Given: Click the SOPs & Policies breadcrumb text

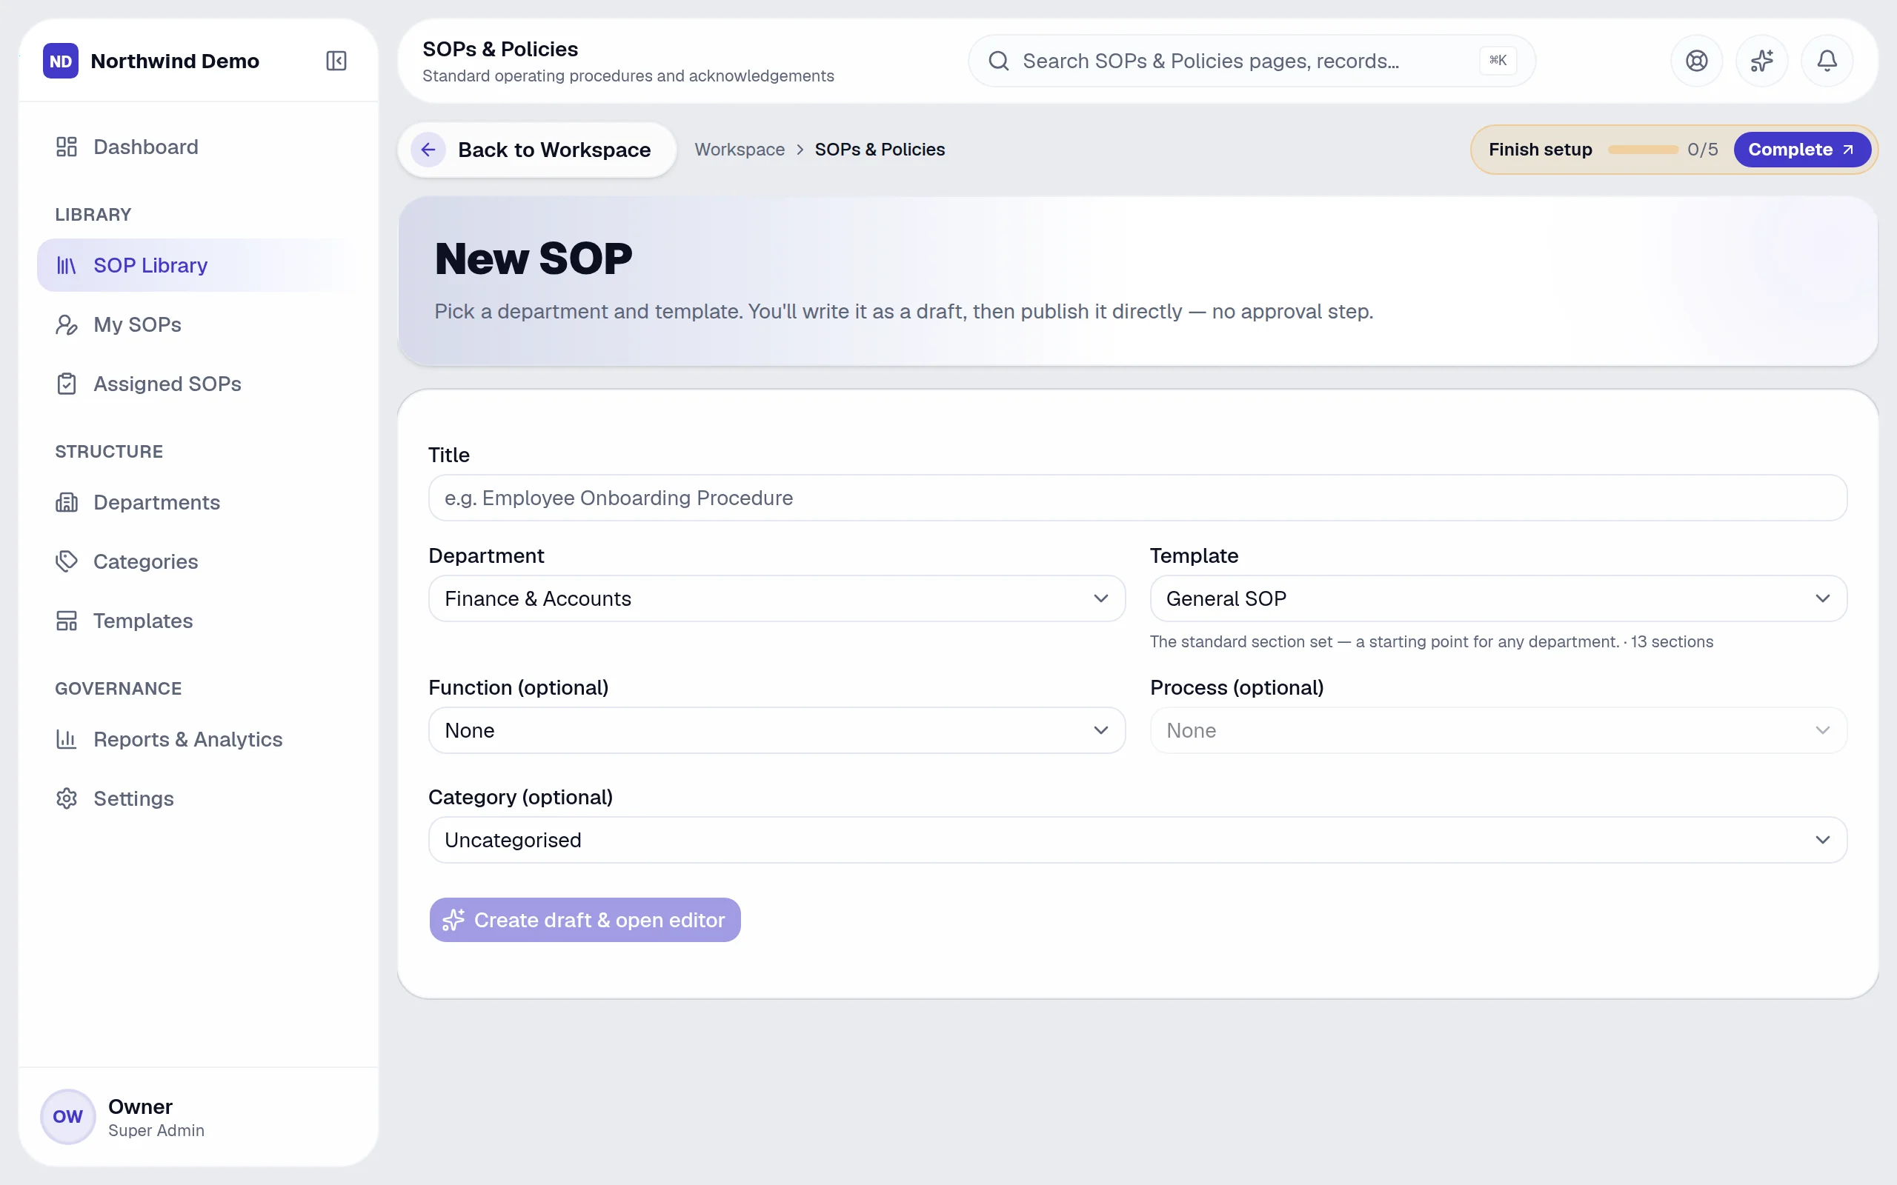Looking at the screenshot, I should [880, 150].
